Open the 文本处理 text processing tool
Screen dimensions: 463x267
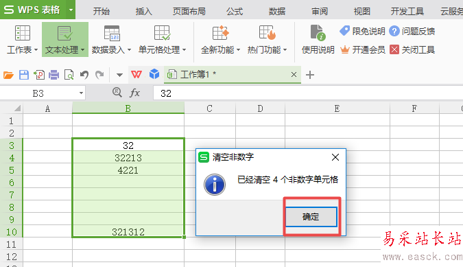pos(65,39)
